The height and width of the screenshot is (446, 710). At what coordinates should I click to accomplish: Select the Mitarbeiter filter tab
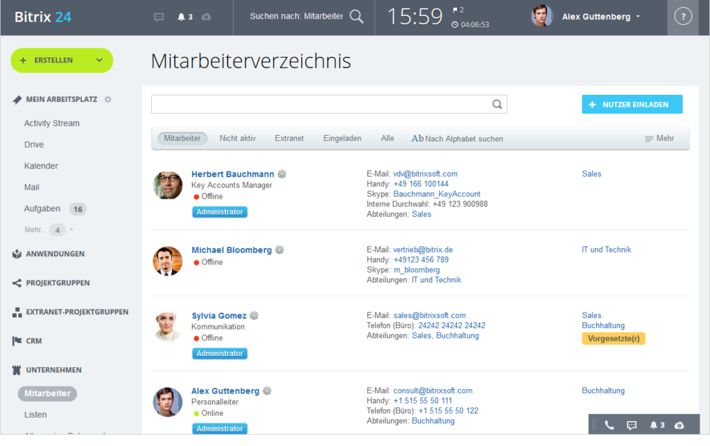182,139
